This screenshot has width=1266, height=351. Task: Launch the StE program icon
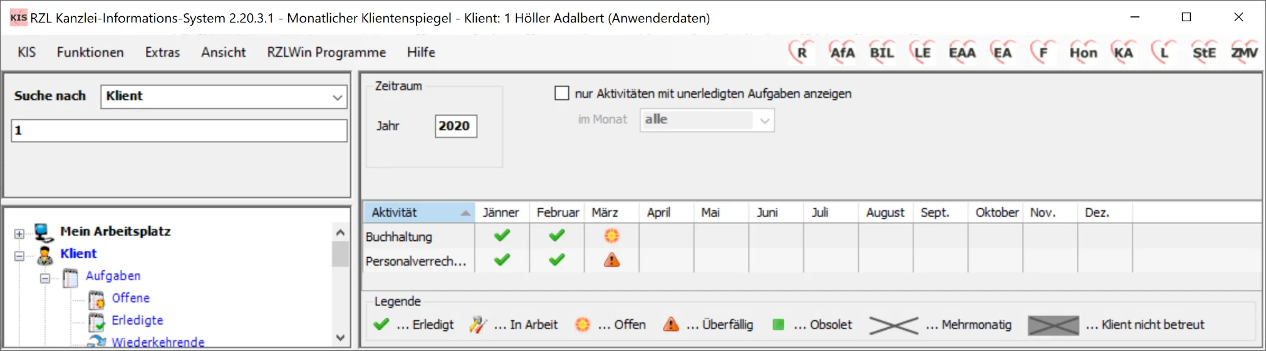tap(1203, 52)
